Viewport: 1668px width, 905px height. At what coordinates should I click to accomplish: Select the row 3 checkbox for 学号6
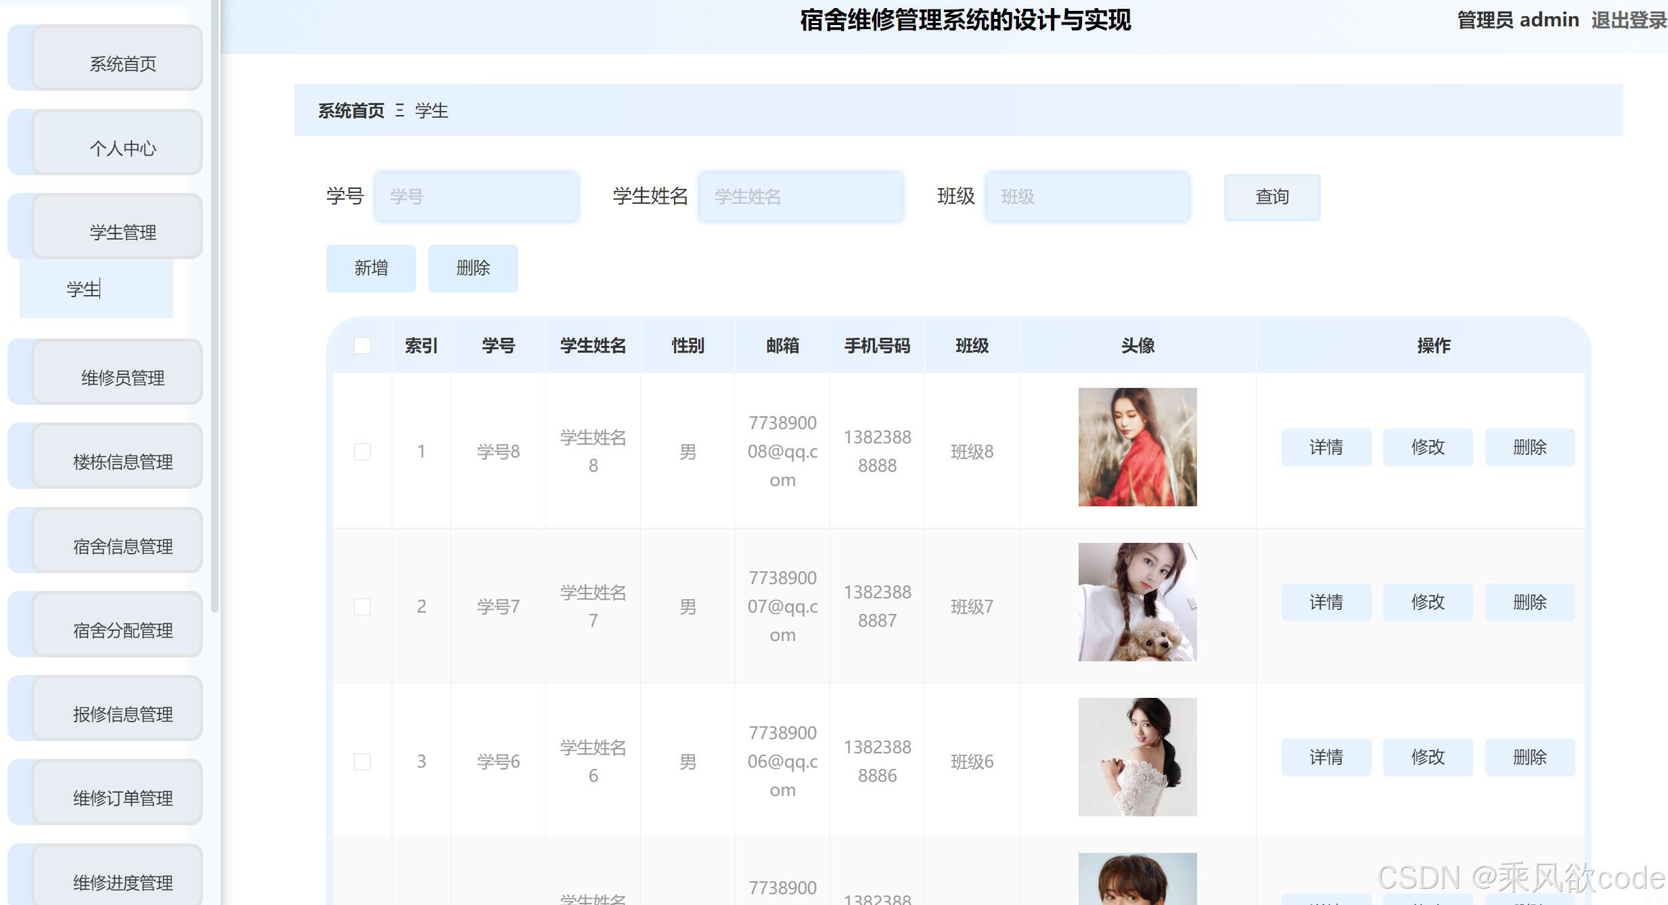coord(362,761)
